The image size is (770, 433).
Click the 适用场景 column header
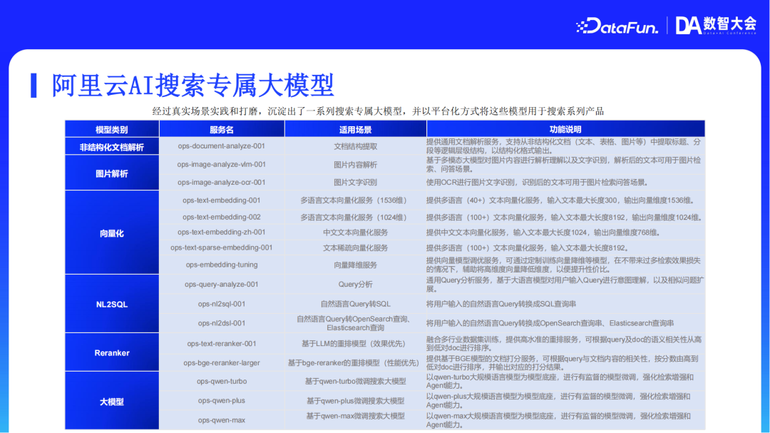point(355,128)
